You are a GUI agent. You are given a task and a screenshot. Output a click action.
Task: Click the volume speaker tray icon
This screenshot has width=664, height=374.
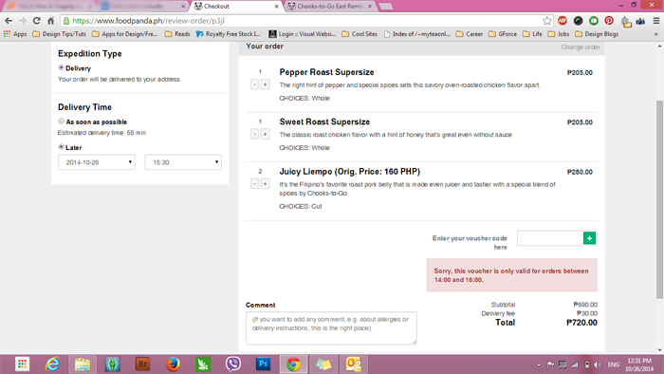point(597,365)
